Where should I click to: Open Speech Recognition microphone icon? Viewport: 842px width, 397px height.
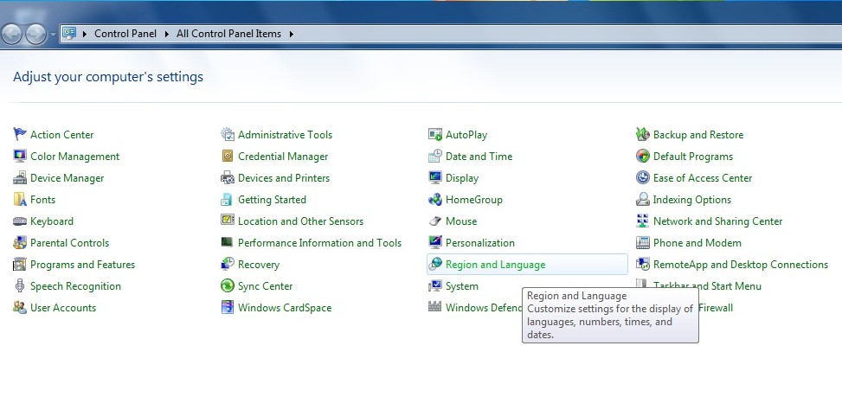coord(20,286)
